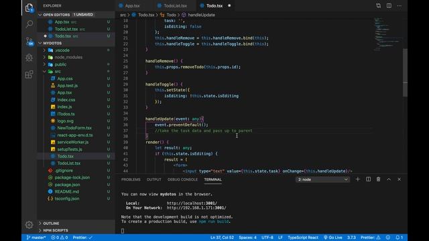Change encoding via UTF-8 status item
The image size is (429, 241).
(x=267, y=238)
